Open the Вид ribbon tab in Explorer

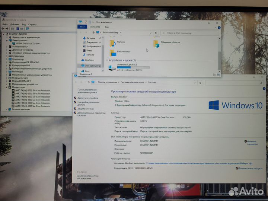107,27
